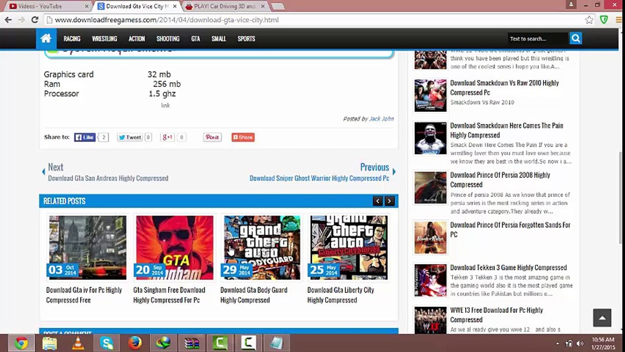This screenshot has width=625, height=352.
Task: Open Prince Of Persia 2008 sidebar link
Action: click(x=500, y=179)
